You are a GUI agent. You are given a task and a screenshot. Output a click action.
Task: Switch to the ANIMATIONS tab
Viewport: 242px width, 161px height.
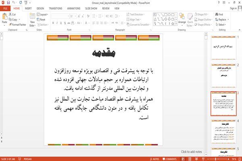click(74, 8)
